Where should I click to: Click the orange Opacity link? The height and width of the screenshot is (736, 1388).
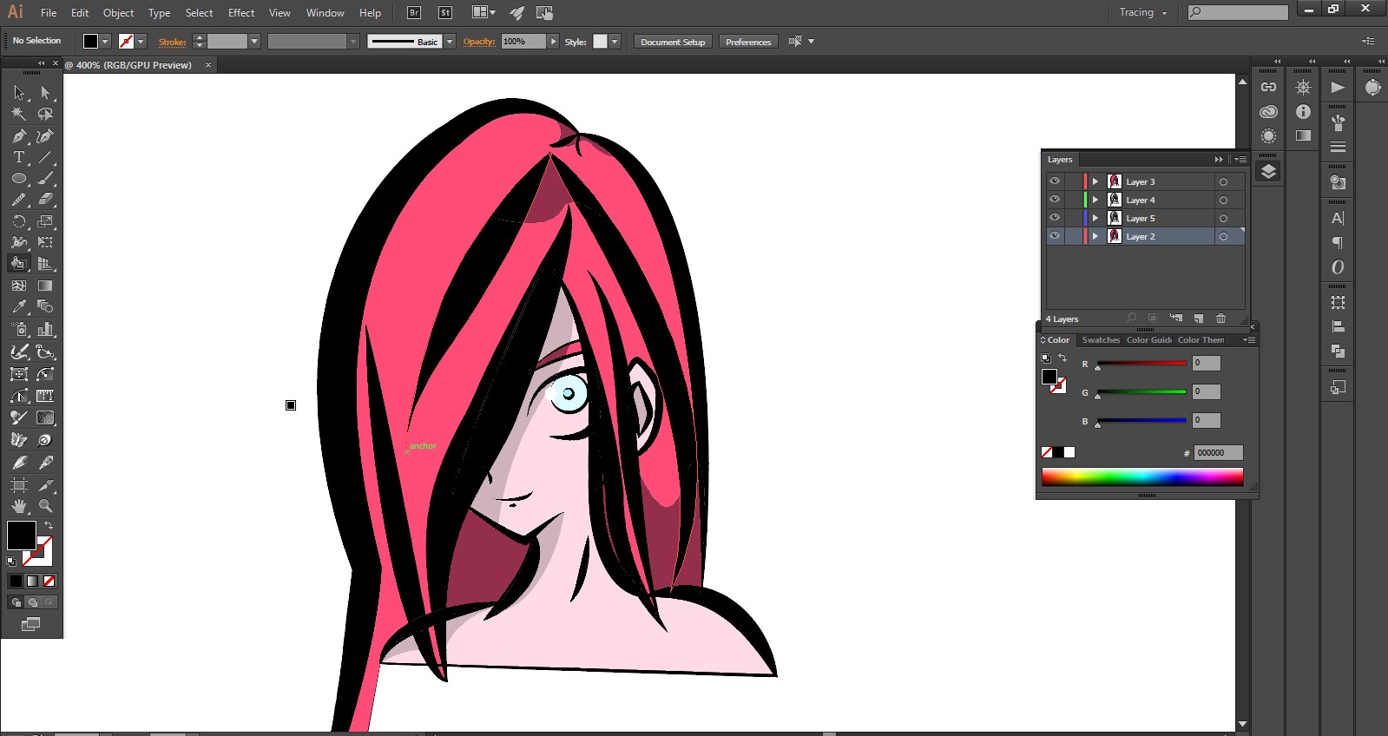(479, 42)
